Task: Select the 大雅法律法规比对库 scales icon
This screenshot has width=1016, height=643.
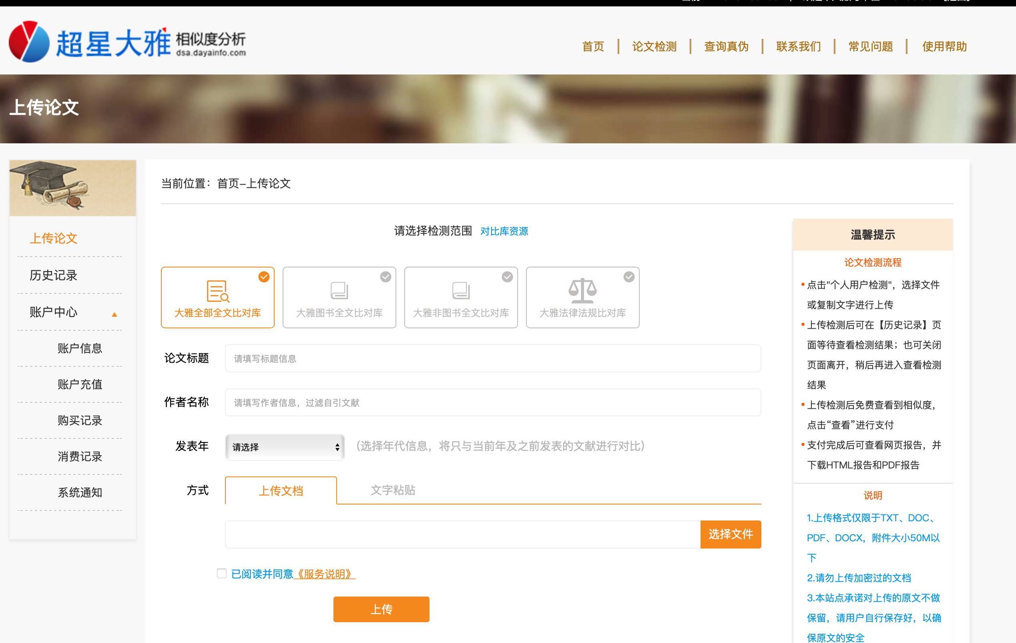Action: (582, 290)
